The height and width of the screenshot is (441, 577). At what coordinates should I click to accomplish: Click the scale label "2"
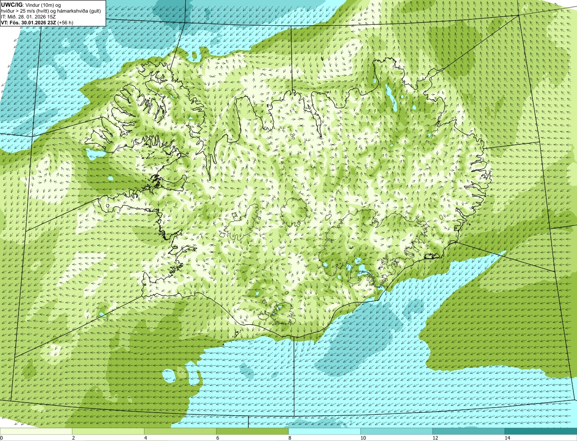73,438
